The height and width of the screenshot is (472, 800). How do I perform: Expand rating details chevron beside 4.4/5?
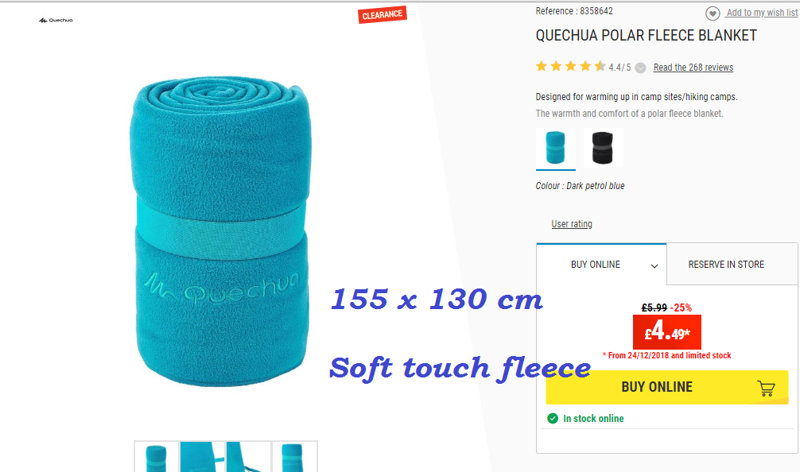click(641, 68)
